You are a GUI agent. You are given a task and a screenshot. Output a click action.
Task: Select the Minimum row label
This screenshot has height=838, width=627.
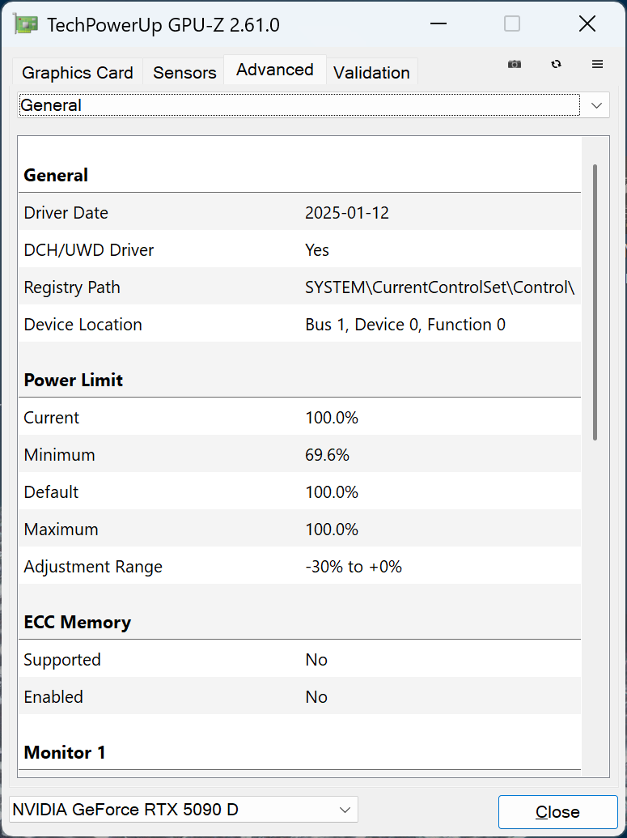[x=59, y=455]
